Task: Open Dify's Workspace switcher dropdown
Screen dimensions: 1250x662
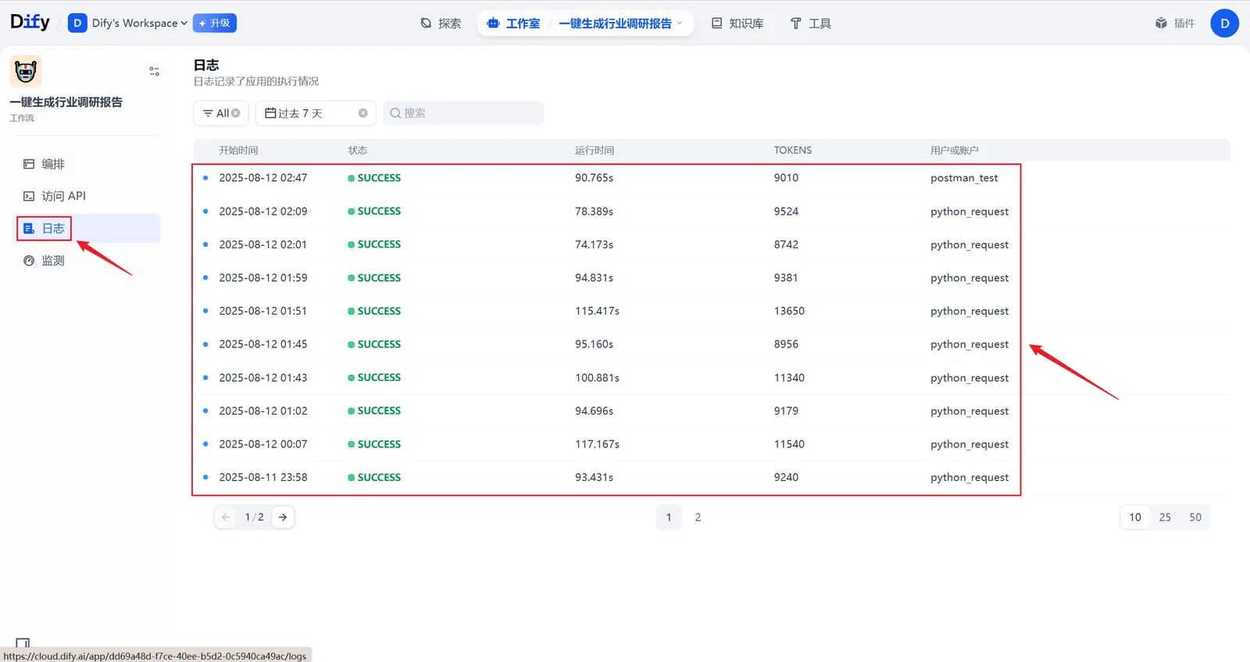Action: (129, 23)
